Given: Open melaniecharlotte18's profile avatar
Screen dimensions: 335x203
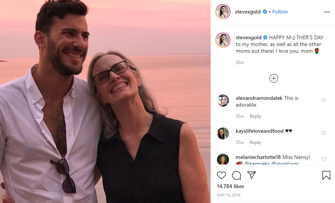Looking at the screenshot, I should click(223, 159).
